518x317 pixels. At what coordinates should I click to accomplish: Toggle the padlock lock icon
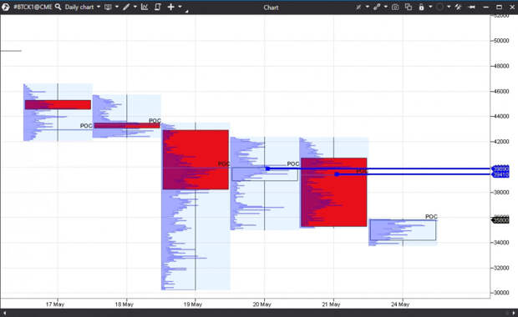[421, 7]
